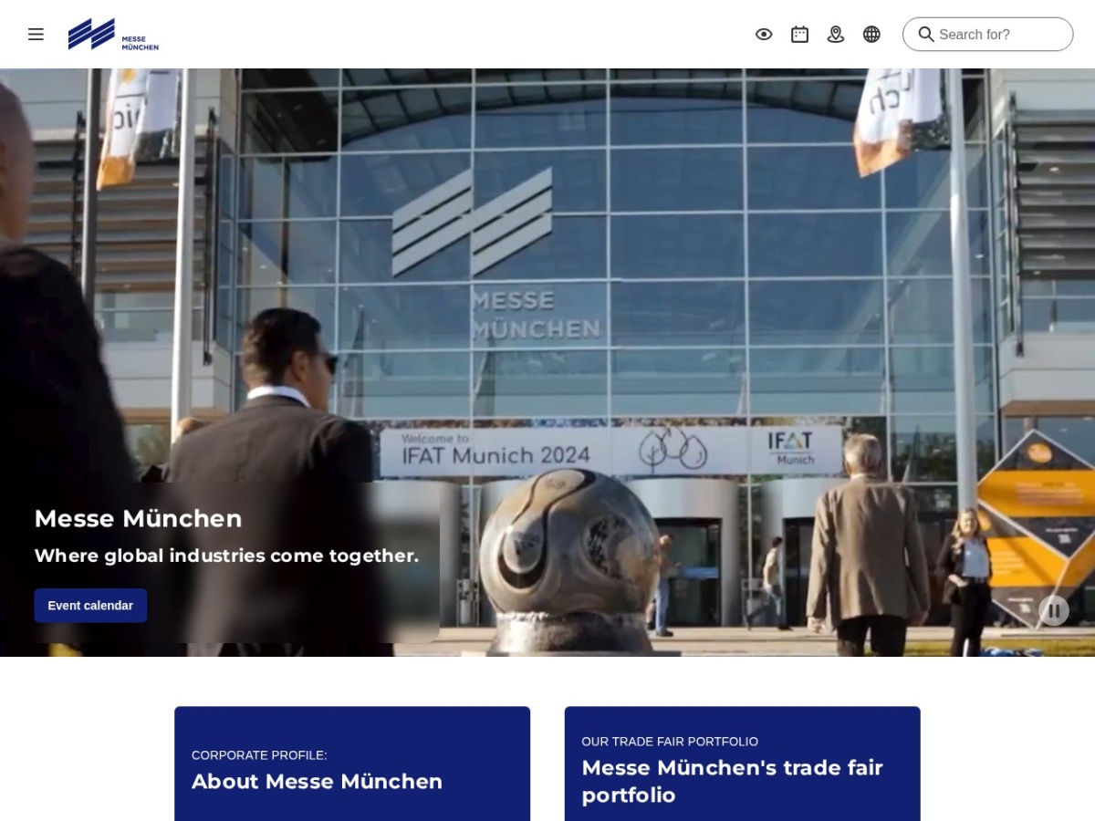This screenshot has width=1095, height=821.
Task: Open the globe language selector
Action: [871, 34]
